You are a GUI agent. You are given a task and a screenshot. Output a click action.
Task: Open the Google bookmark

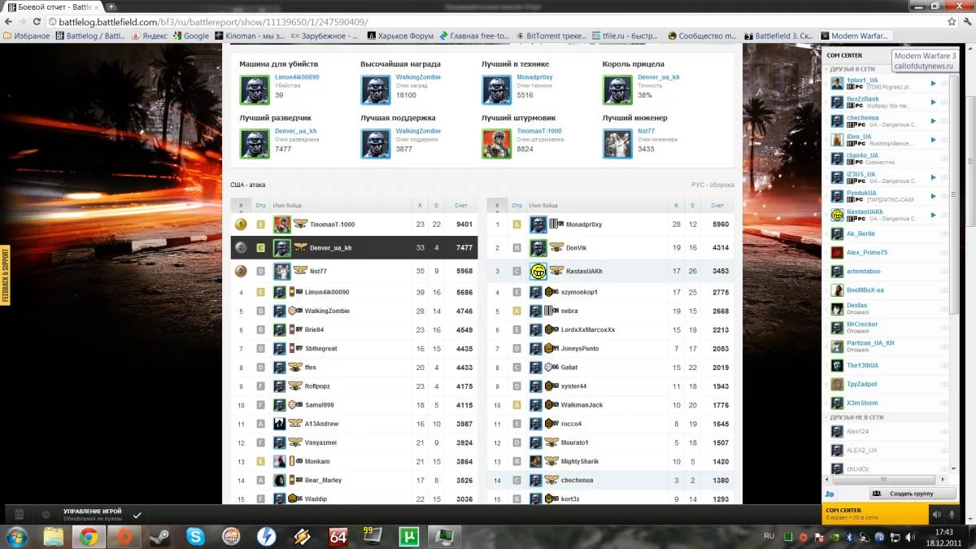click(x=190, y=36)
